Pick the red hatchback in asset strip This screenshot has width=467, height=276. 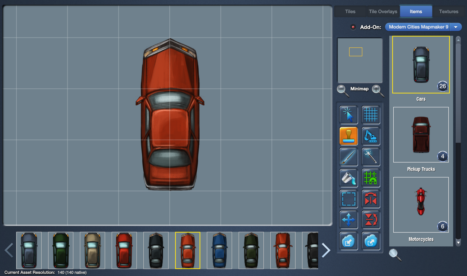tap(124, 250)
